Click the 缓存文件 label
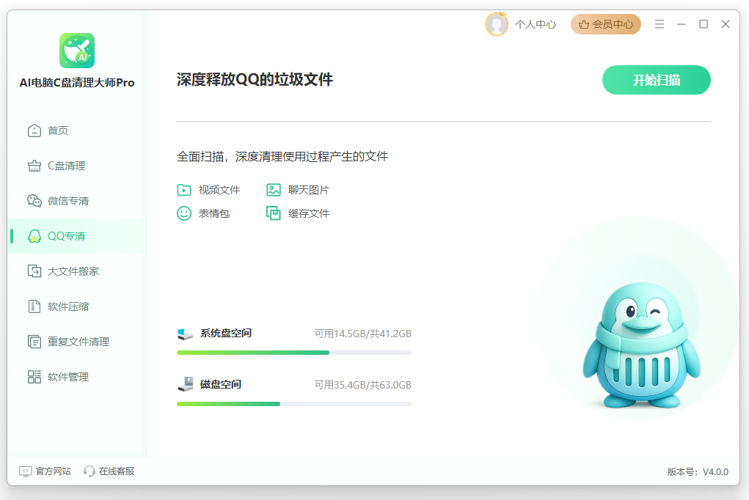This screenshot has height=500, width=749. [x=309, y=213]
